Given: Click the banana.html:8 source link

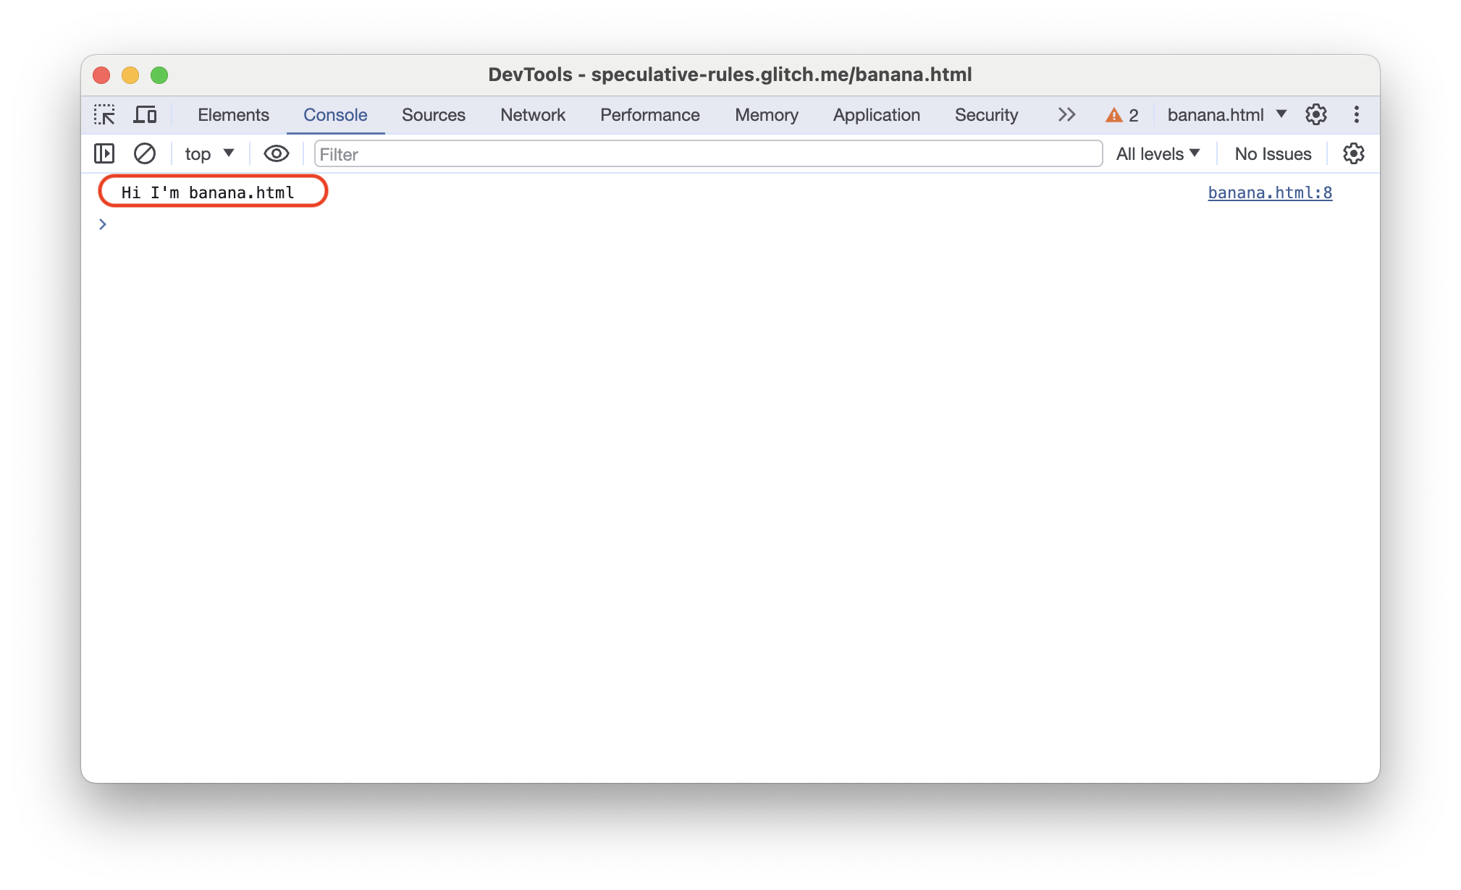Looking at the screenshot, I should (1269, 192).
